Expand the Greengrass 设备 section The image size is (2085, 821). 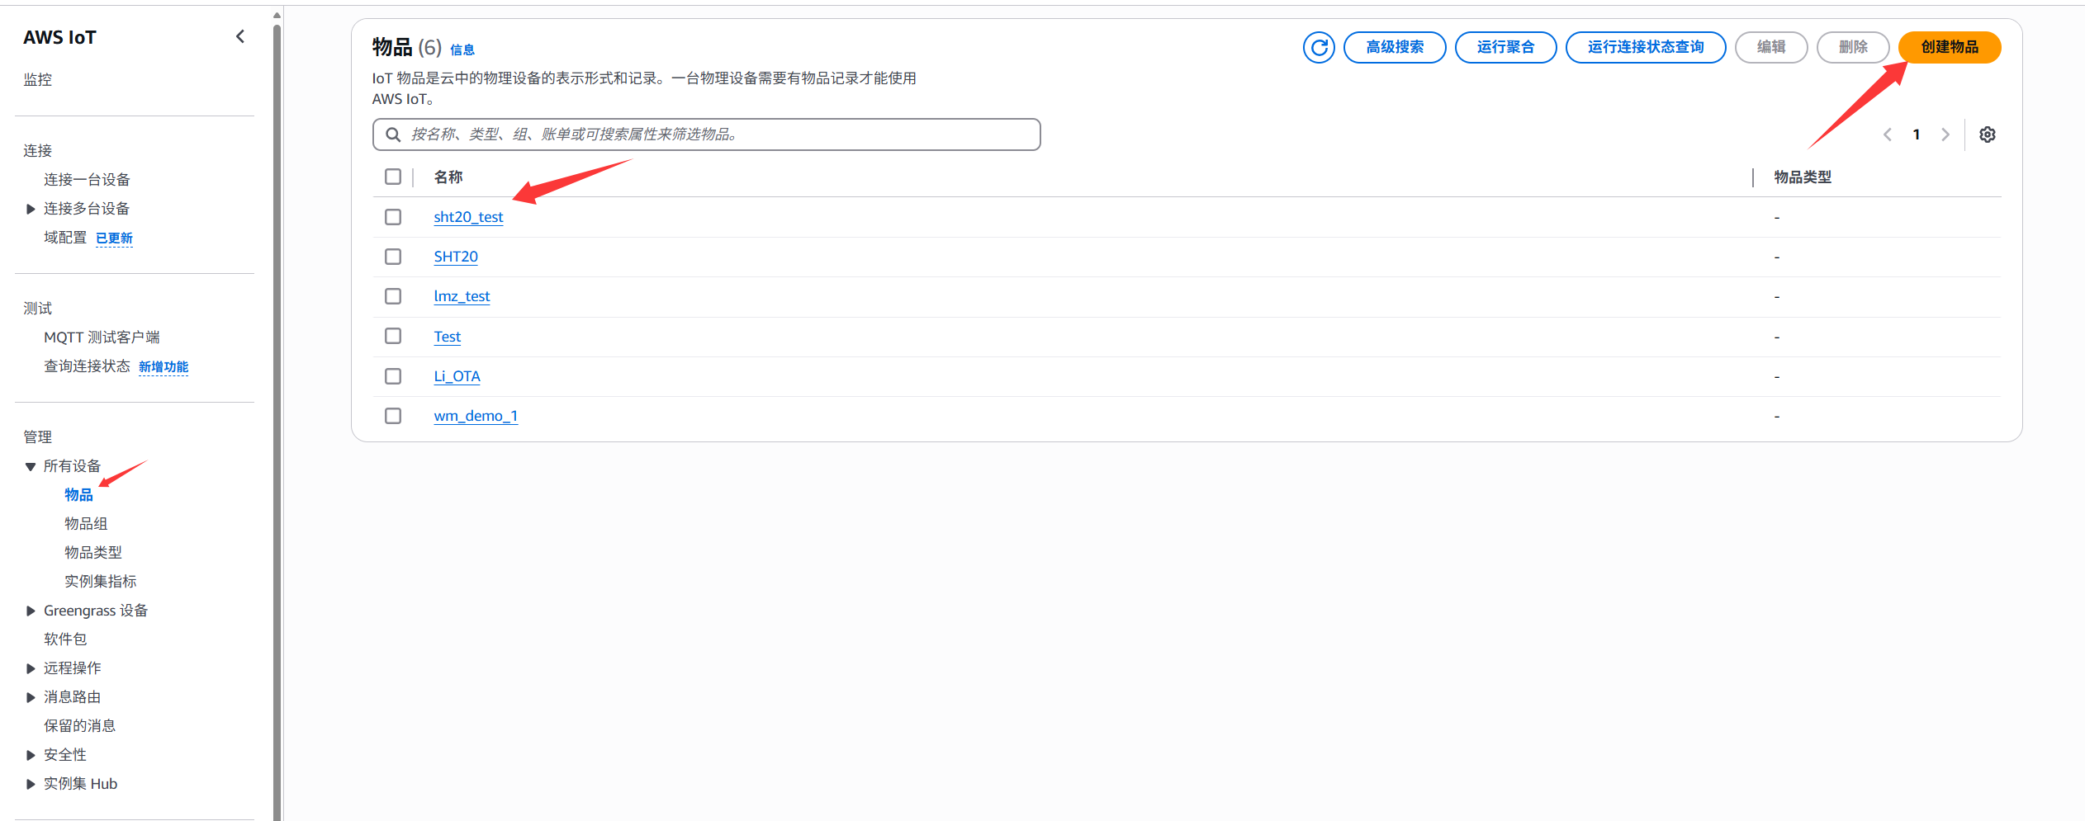[x=31, y=611]
